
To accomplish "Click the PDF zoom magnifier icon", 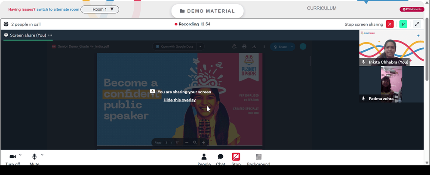I will coord(195,142).
